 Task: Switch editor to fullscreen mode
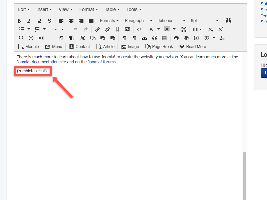pos(184,29)
